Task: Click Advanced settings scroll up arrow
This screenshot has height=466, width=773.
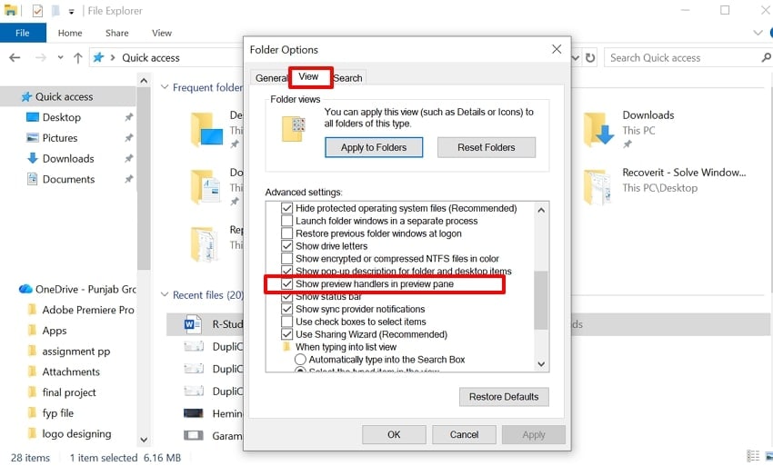Action: point(541,210)
